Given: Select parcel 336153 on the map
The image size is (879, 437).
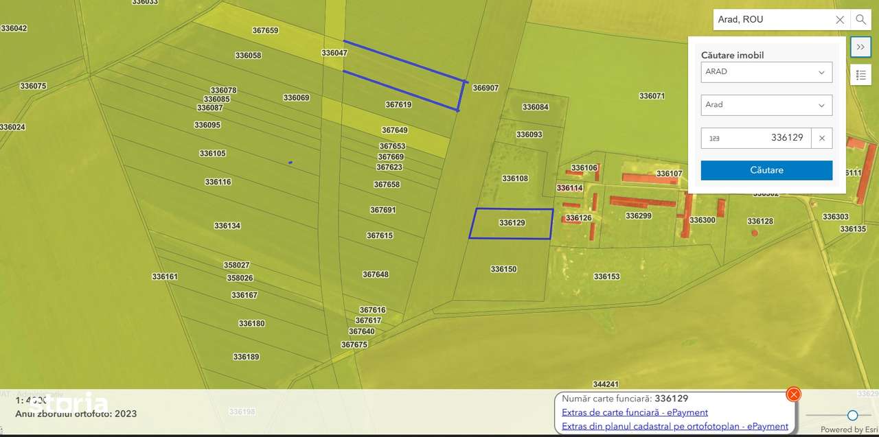Looking at the screenshot, I should (606, 277).
